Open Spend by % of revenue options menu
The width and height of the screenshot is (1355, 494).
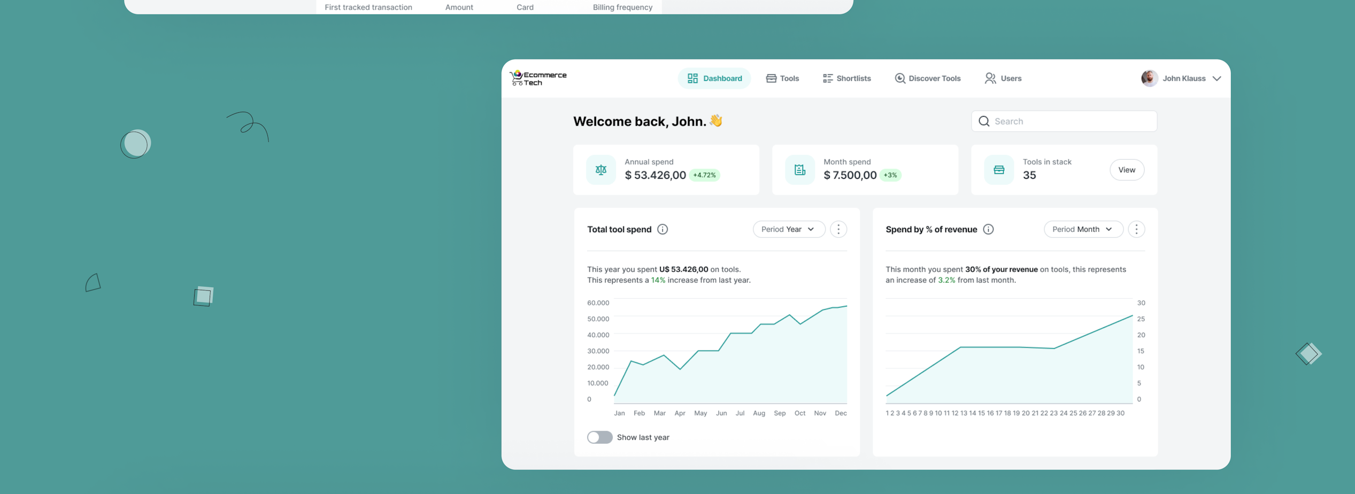1136,229
